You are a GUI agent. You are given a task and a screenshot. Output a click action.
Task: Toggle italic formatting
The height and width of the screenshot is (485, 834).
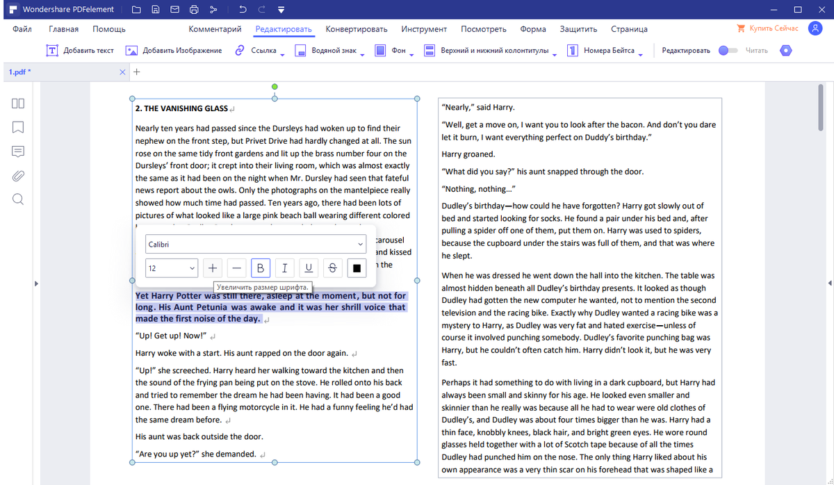coord(284,268)
